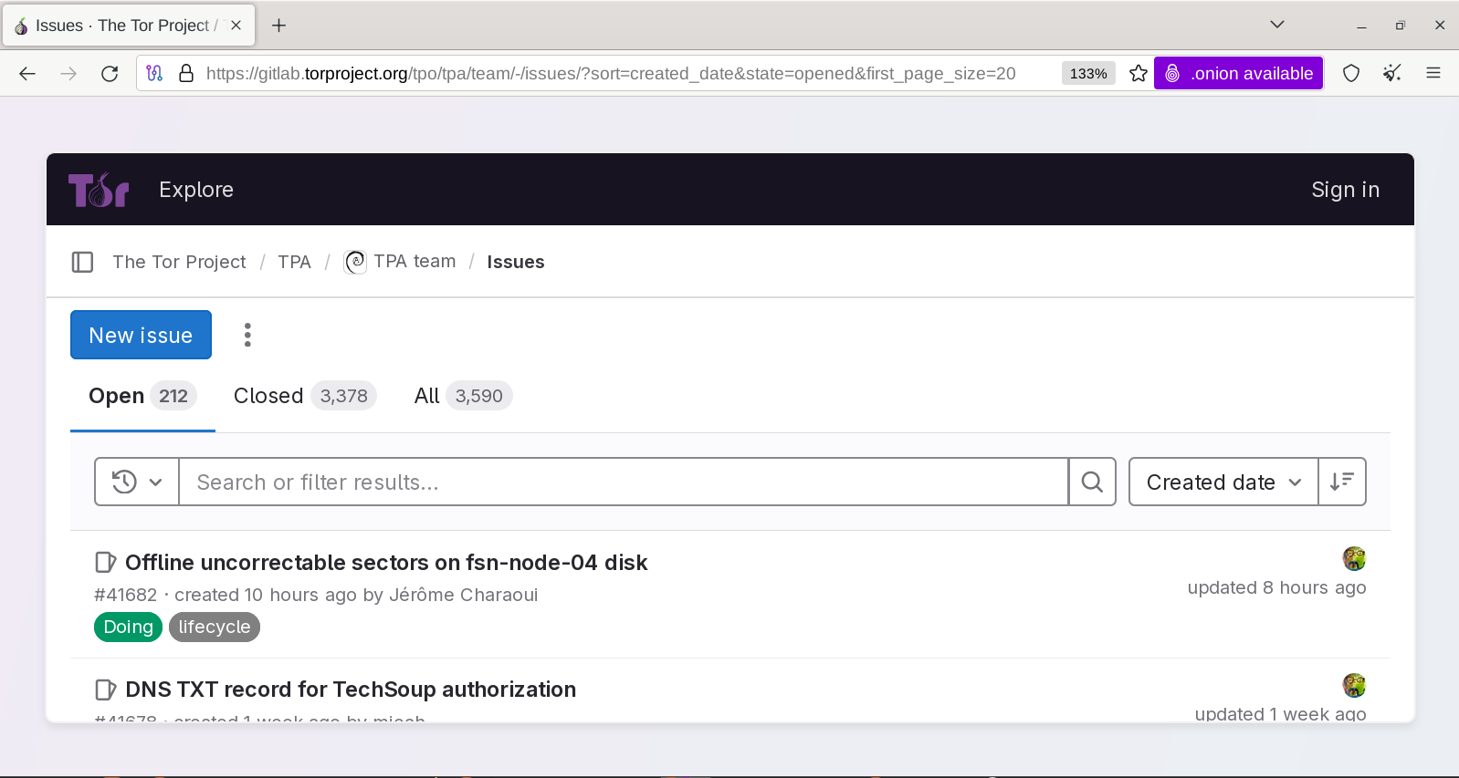
Task: Minimize the browser window
Action: tap(1361, 26)
